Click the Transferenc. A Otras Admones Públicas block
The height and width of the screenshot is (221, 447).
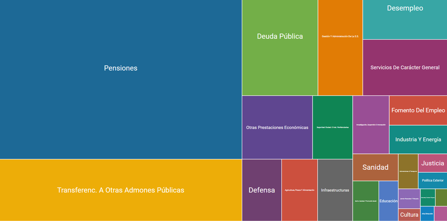pos(121,190)
